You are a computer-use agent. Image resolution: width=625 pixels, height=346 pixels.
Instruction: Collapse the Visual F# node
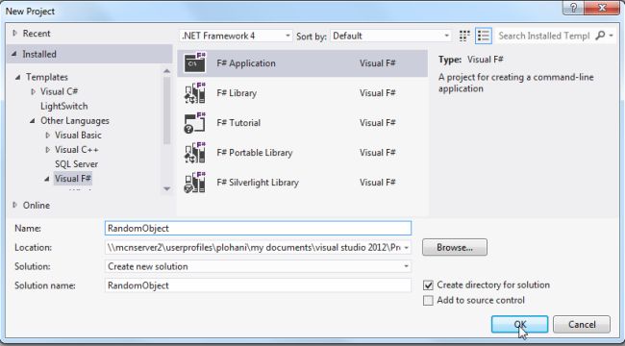pyautogui.click(x=47, y=179)
